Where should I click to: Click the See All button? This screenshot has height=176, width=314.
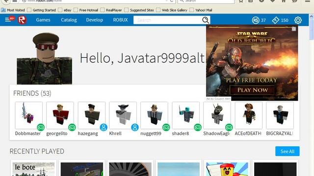[288, 151]
